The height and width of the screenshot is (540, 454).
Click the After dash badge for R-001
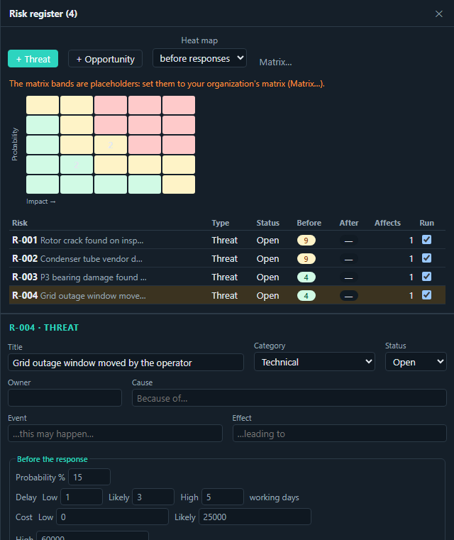coord(349,241)
